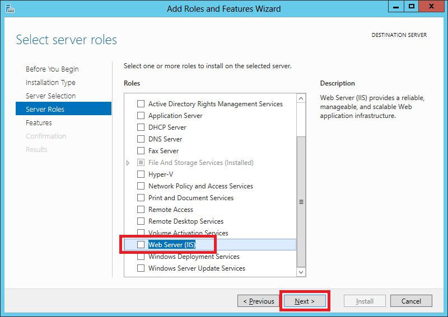Click the wizard icon in title bar

(10, 8)
